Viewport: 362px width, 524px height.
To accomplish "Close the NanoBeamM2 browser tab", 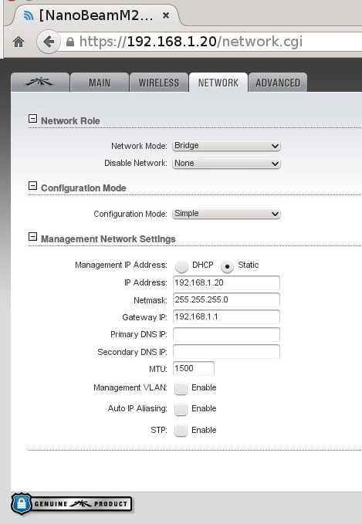I will (x=166, y=15).
